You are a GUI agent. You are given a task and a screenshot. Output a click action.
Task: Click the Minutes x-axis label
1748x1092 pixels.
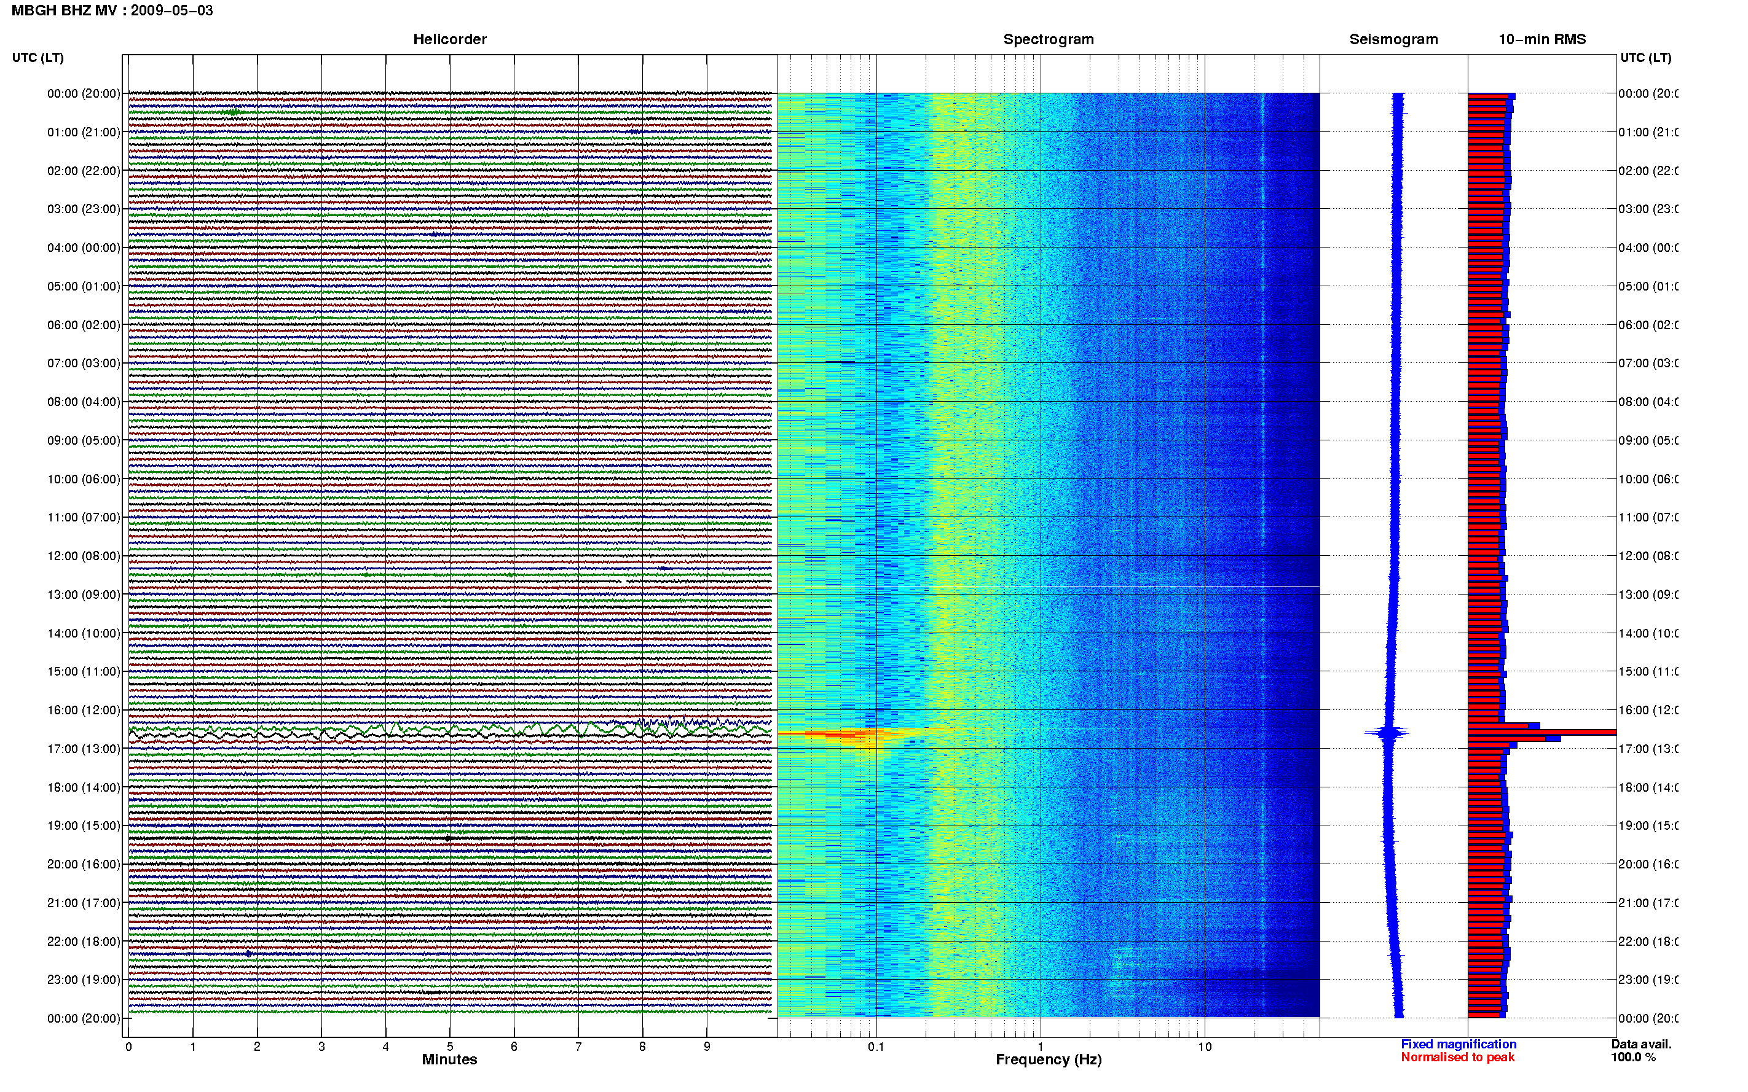coord(449,1059)
